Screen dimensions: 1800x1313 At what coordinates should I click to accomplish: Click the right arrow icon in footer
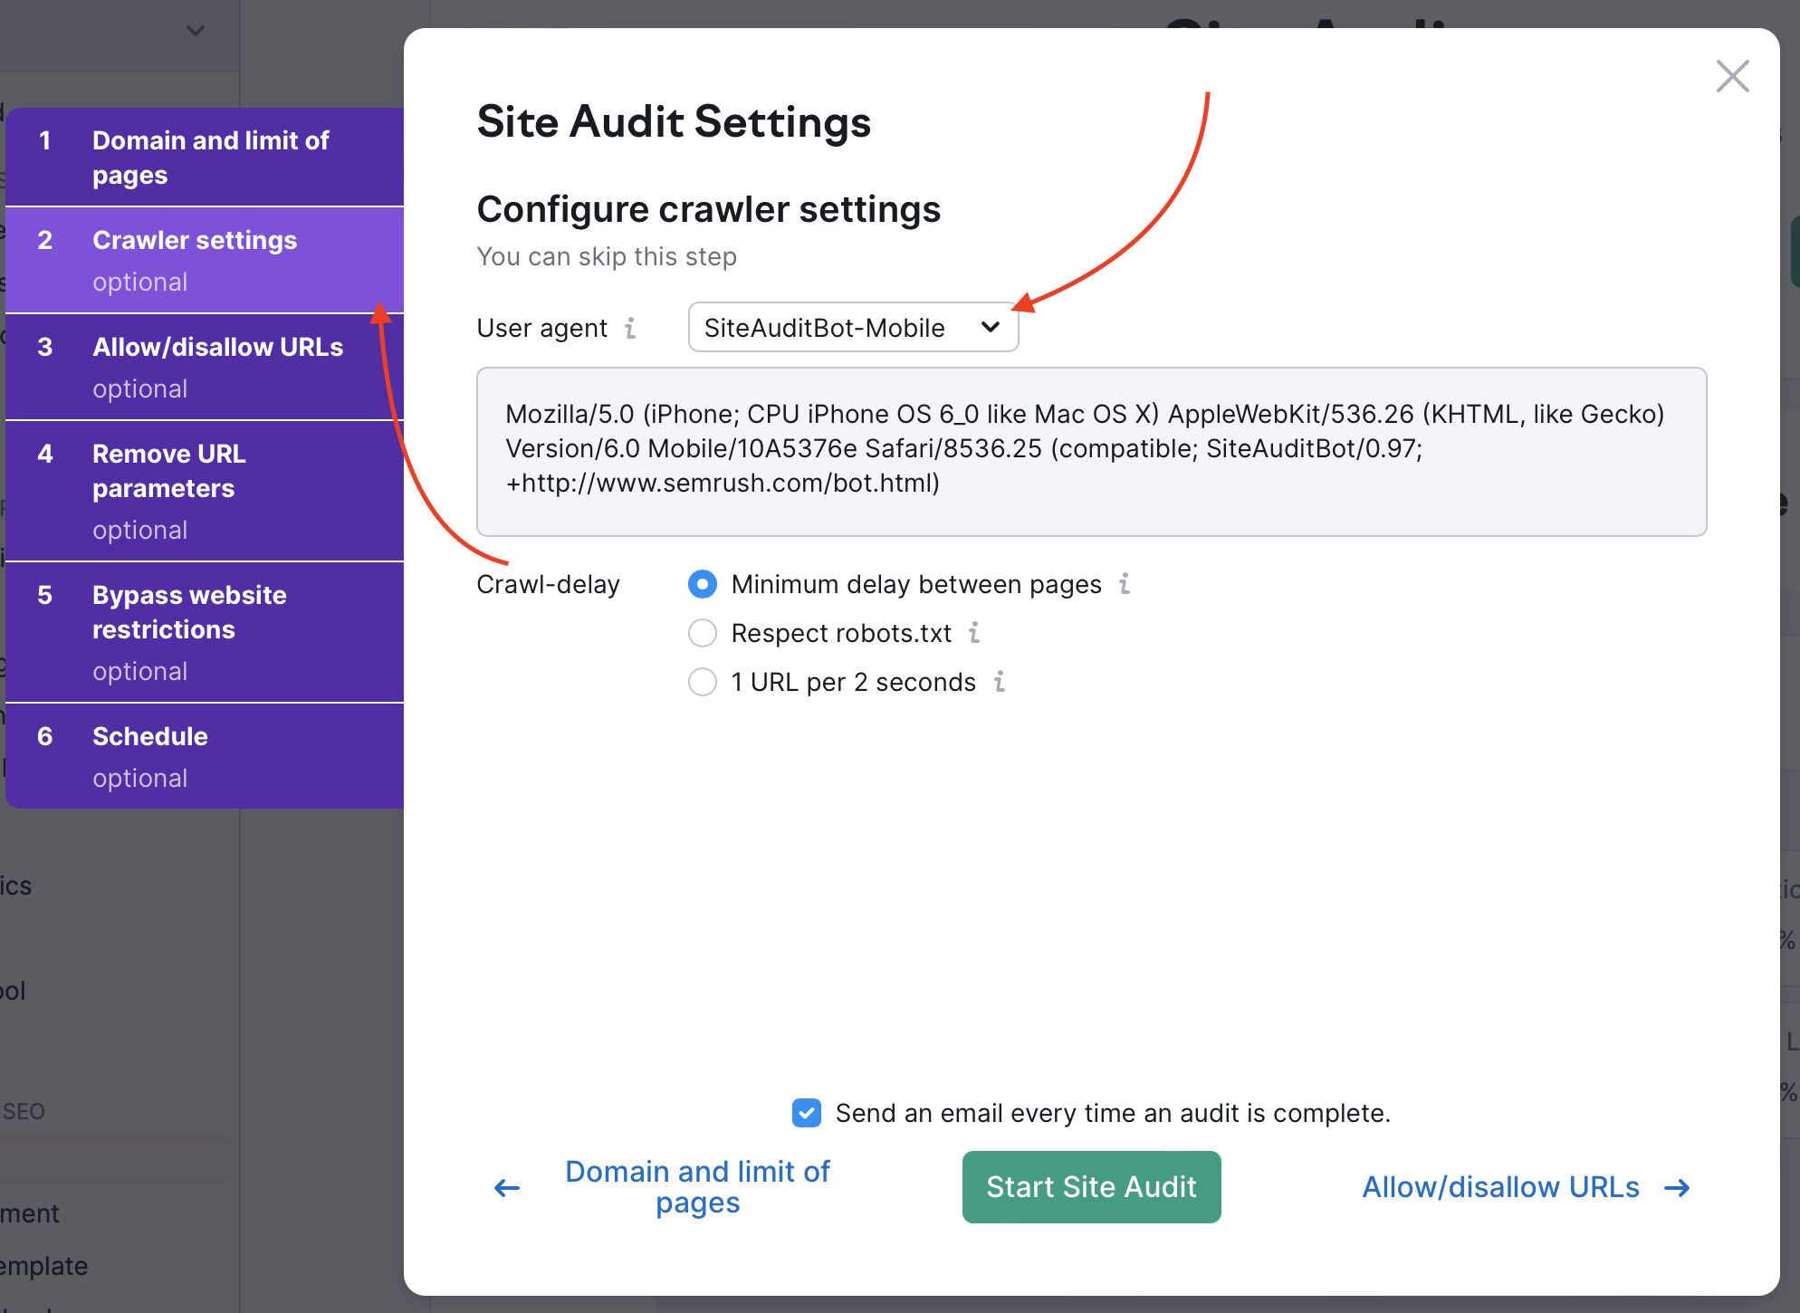tap(1678, 1188)
